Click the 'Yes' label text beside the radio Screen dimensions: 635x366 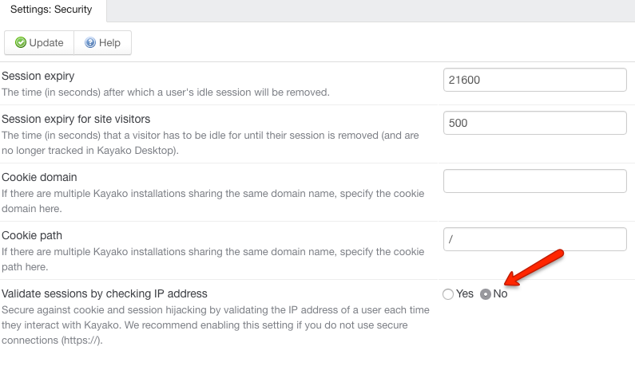click(x=465, y=293)
